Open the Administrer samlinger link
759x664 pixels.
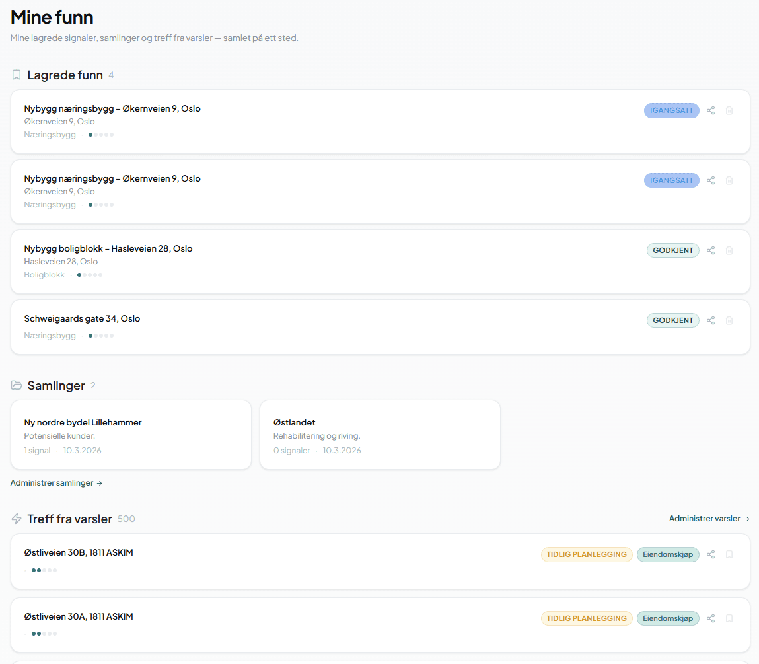pos(56,483)
